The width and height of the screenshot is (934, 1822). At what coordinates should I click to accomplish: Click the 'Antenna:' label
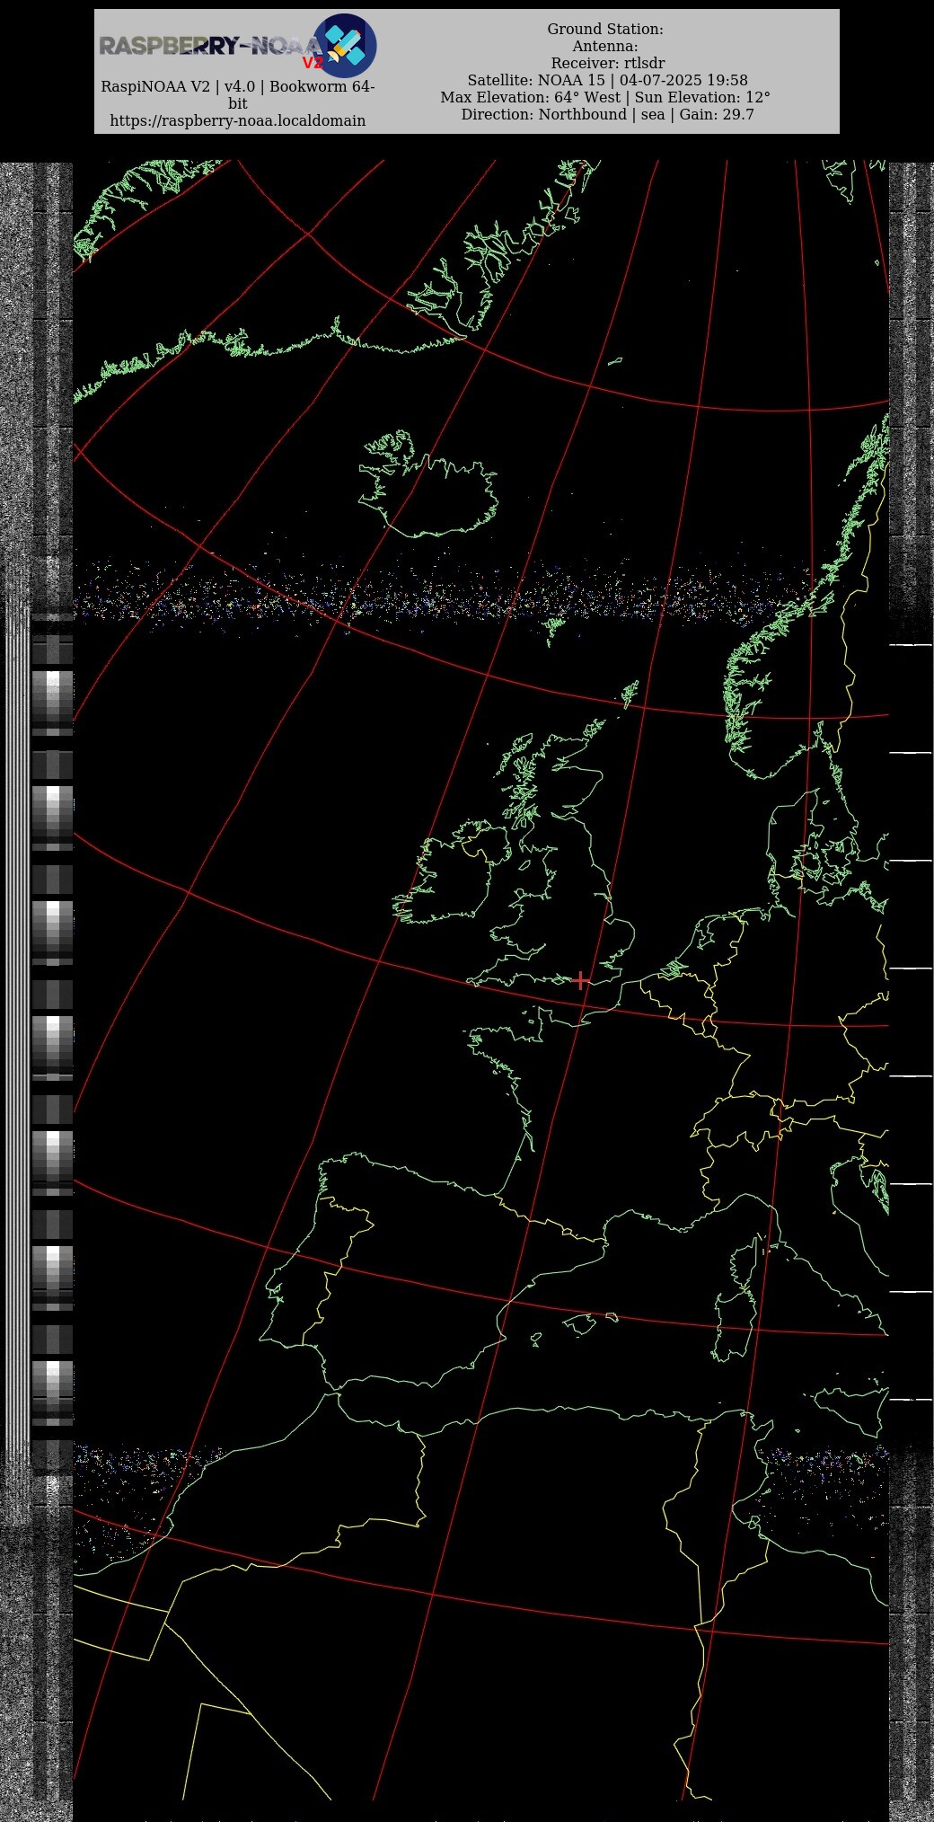coord(605,46)
